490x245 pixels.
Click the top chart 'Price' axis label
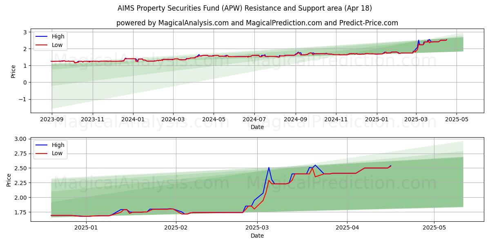tap(13, 71)
